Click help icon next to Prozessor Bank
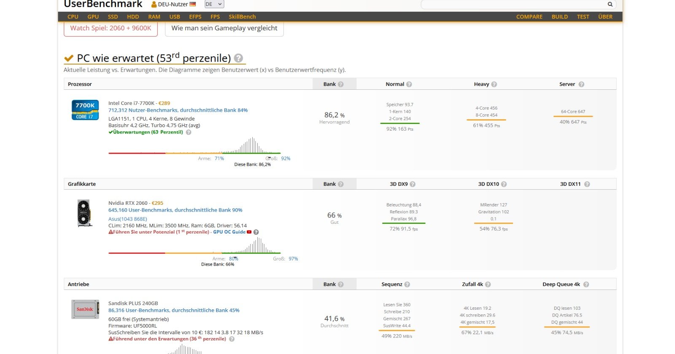The width and height of the screenshot is (675, 354). pyautogui.click(x=340, y=84)
